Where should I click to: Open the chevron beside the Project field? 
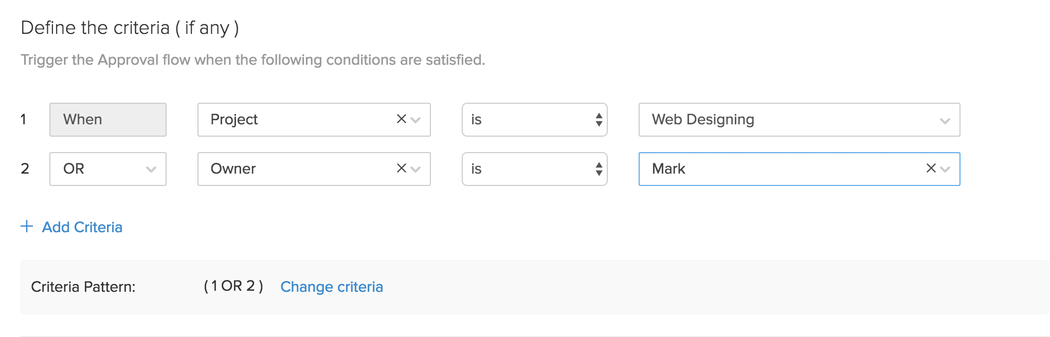(417, 120)
